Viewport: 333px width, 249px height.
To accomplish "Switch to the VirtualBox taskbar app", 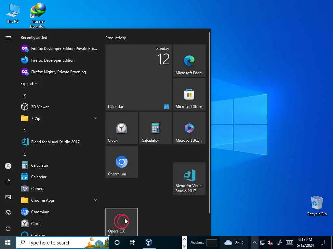I will [149, 243].
